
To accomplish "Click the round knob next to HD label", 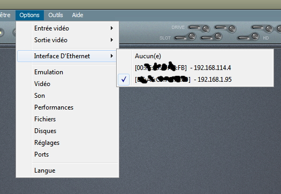I will click(255, 36).
